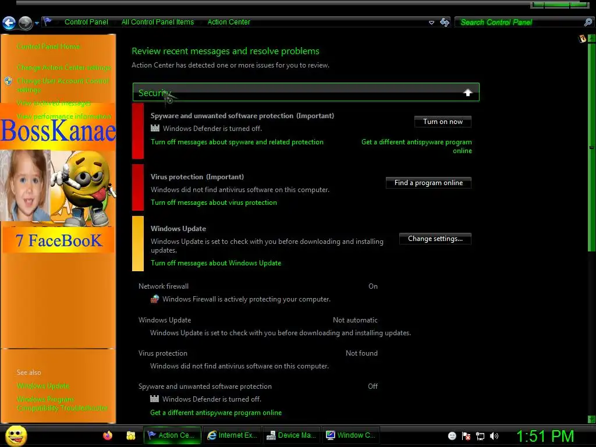This screenshot has height=447, width=596.
Task: Click the 1:51 PM clock
Action: [x=545, y=437]
